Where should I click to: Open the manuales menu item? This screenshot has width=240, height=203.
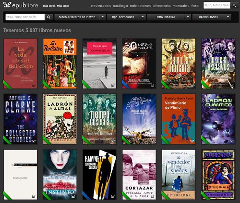click(x=181, y=6)
